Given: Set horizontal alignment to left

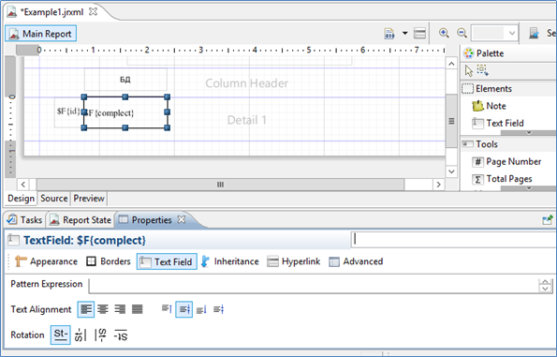Looking at the screenshot, I should 86,309.
